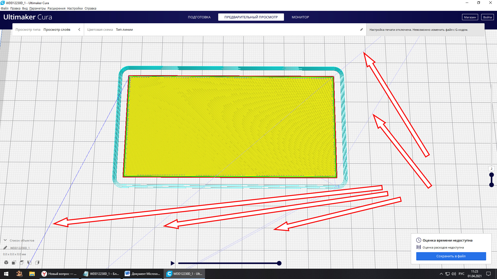The image size is (497, 279).
Task: Switch to the ПОДГОТОВКА stage
Action: 199,17
